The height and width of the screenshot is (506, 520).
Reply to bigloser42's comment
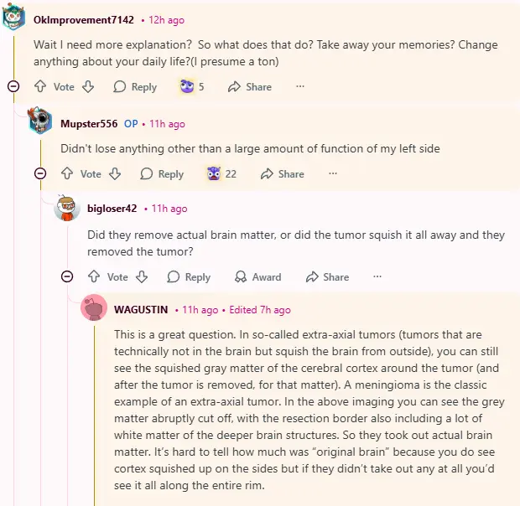(189, 276)
